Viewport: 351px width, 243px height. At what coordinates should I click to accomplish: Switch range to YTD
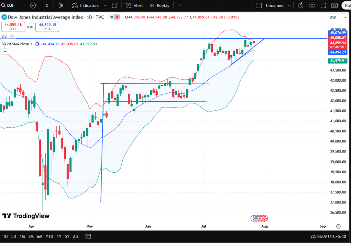[x=49, y=236]
